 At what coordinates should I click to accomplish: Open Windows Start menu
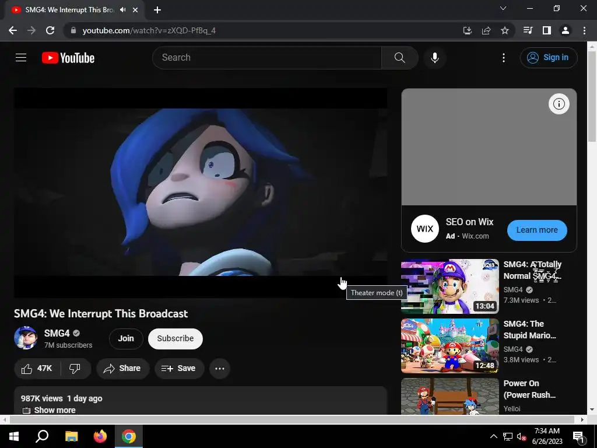coord(14,436)
